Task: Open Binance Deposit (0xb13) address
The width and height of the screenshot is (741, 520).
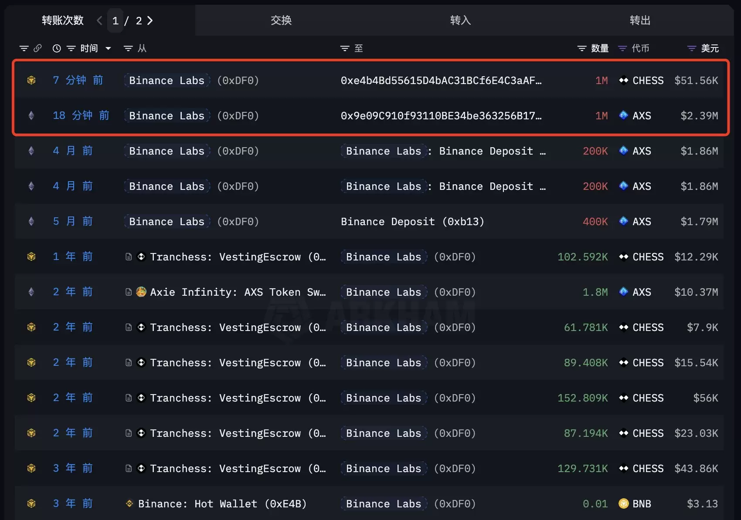Action: 412,222
